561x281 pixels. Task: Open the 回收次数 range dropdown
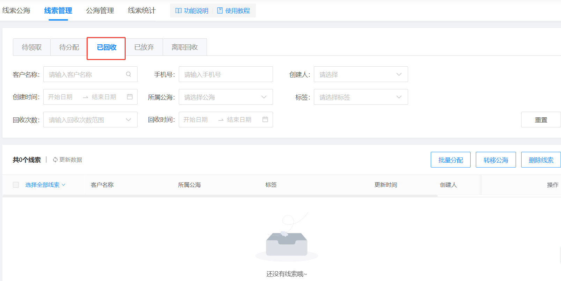[90, 120]
